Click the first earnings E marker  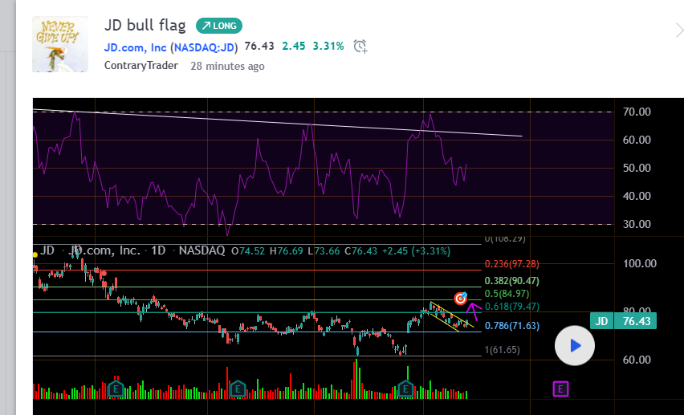click(x=116, y=389)
